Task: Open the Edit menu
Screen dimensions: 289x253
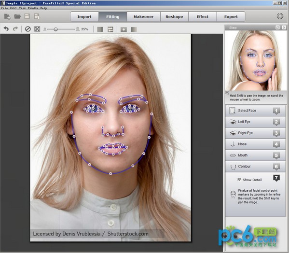Action: [14, 8]
